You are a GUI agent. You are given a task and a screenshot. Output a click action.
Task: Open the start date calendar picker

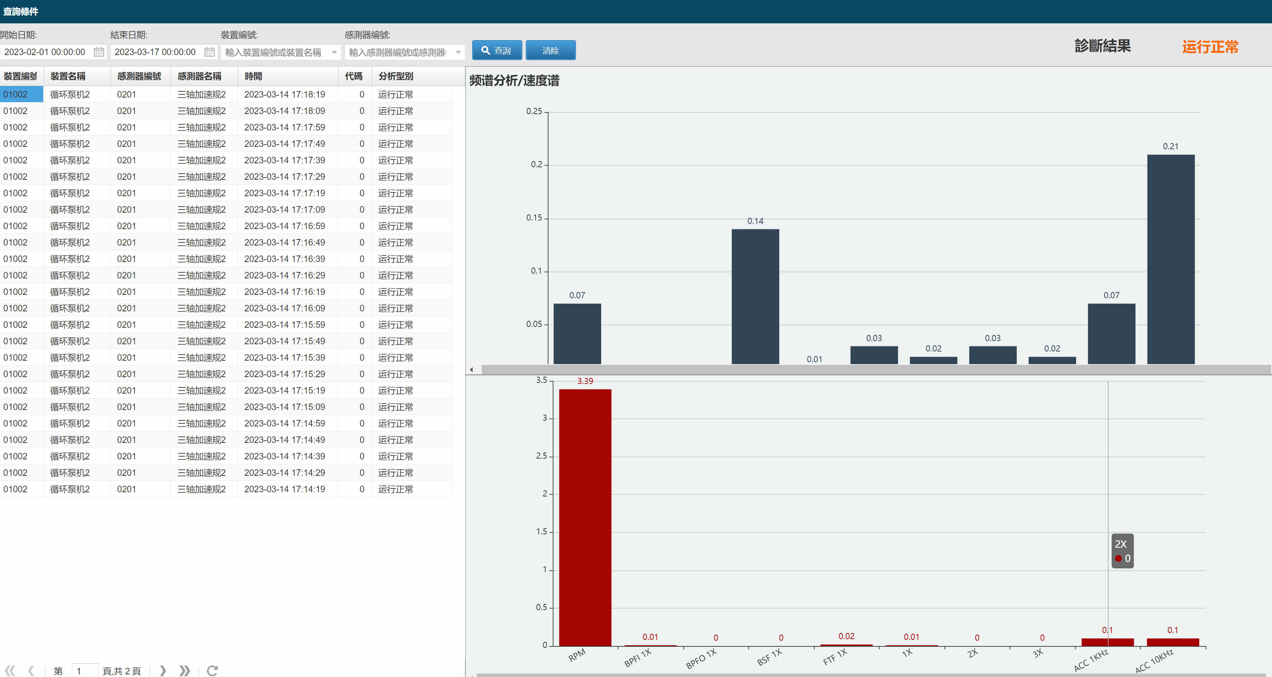point(99,52)
